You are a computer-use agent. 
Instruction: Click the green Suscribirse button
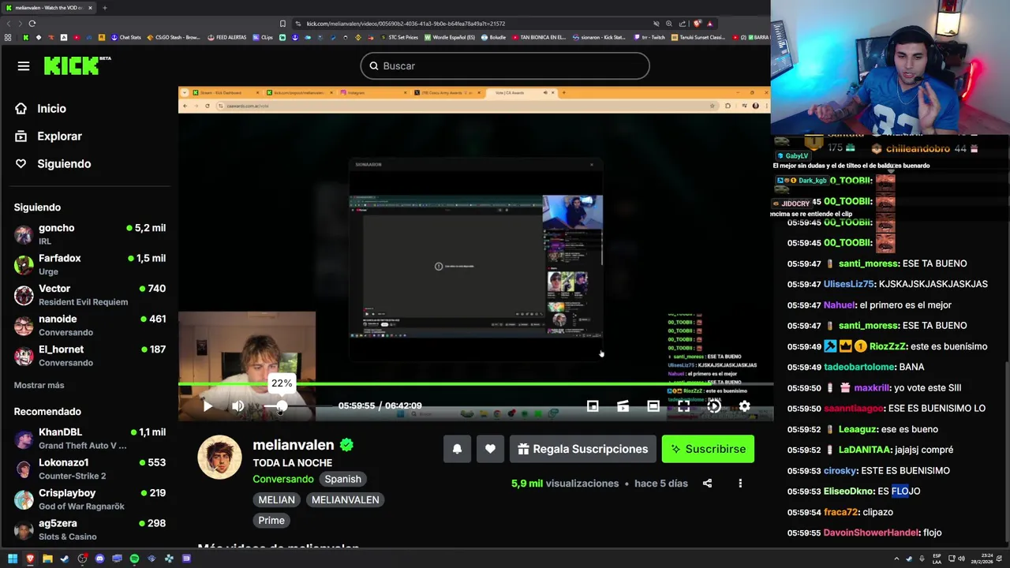coord(709,449)
